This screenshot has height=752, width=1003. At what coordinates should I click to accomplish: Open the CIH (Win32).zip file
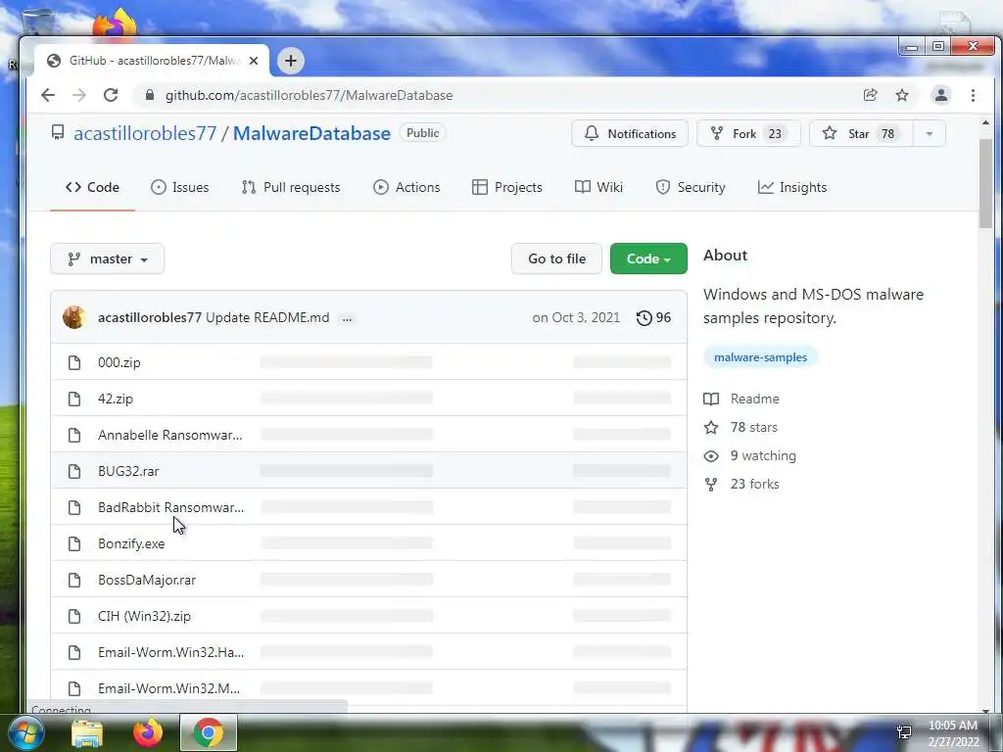(145, 617)
